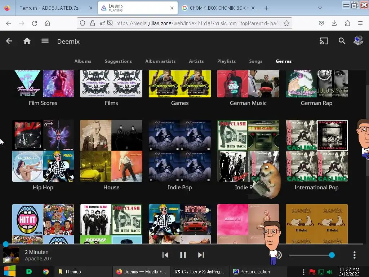This screenshot has height=277, width=369.
Task: Click the playback progress slider handle
Action: click(6, 244)
